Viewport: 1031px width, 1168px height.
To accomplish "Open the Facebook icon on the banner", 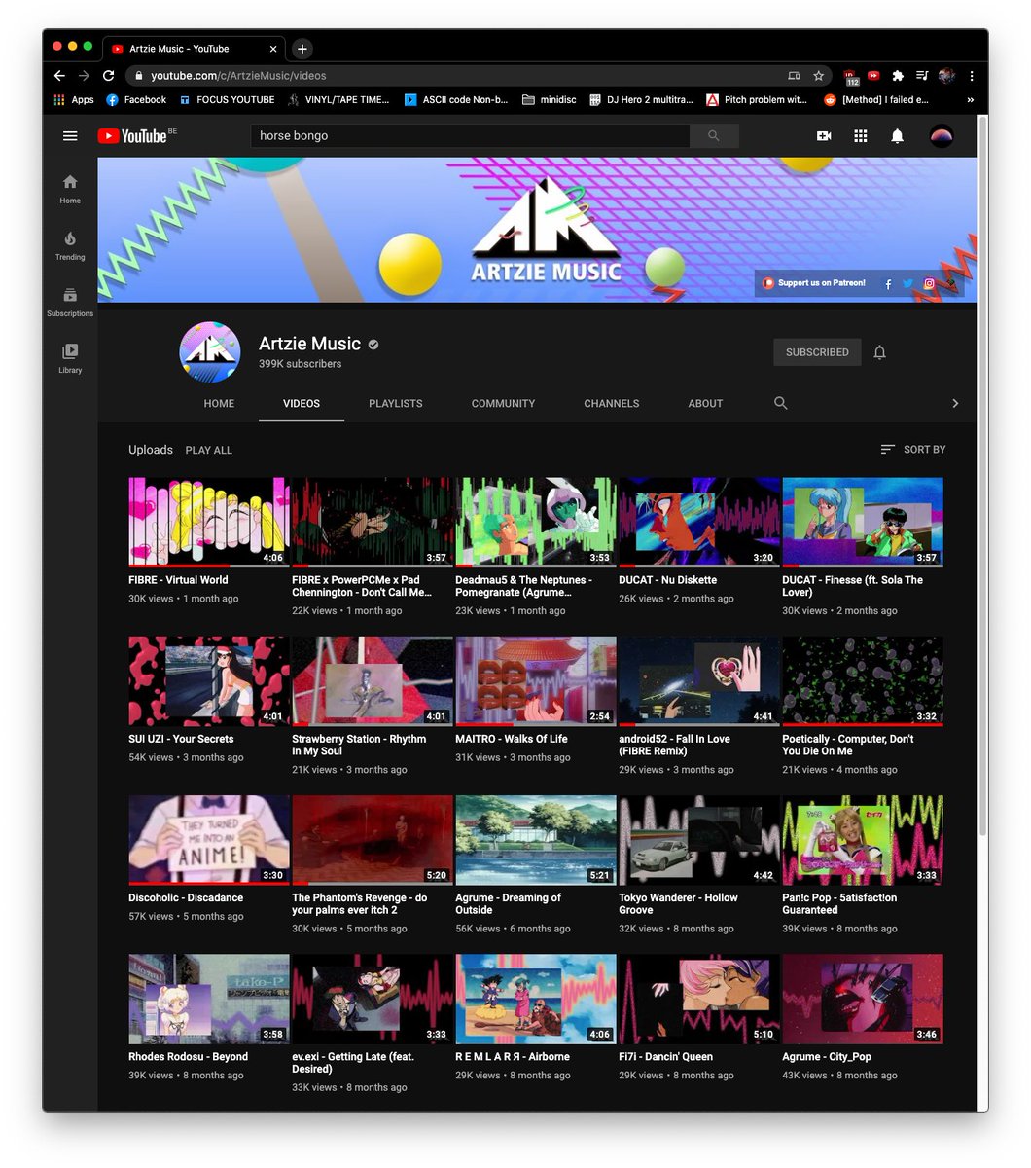I will pos(888,284).
